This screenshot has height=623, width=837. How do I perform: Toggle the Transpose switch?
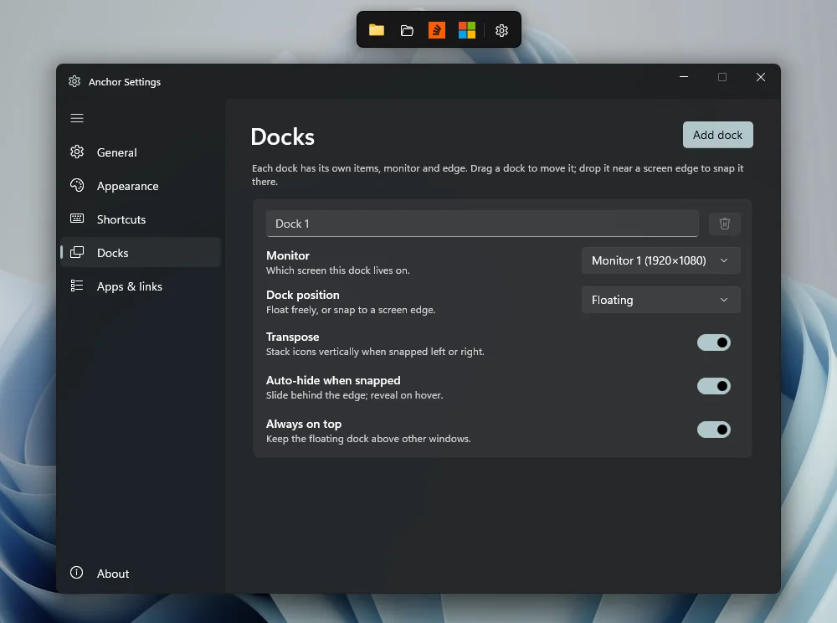coord(714,342)
